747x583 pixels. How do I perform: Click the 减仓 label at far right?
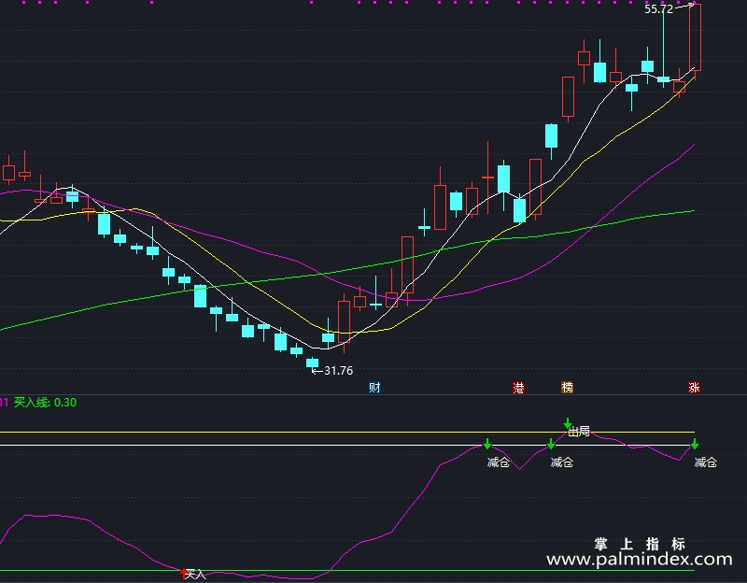click(706, 462)
